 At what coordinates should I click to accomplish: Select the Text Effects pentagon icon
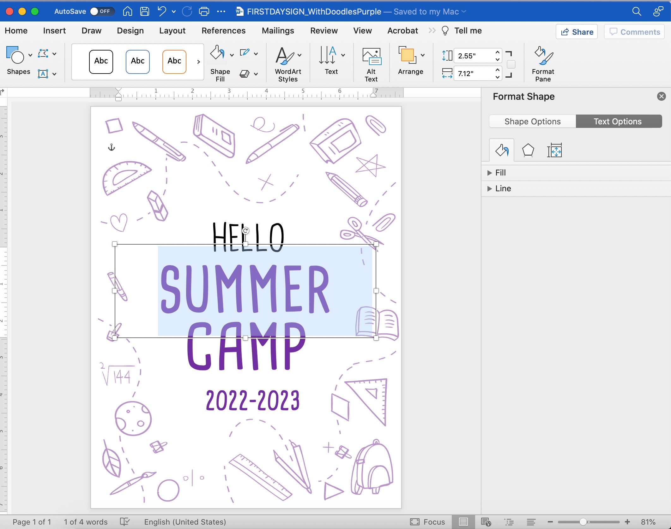click(528, 151)
